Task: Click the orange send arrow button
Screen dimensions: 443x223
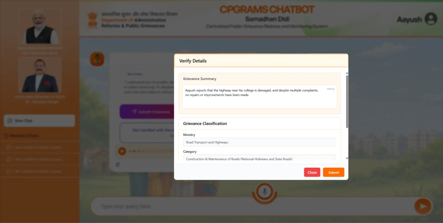Action: (423, 206)
